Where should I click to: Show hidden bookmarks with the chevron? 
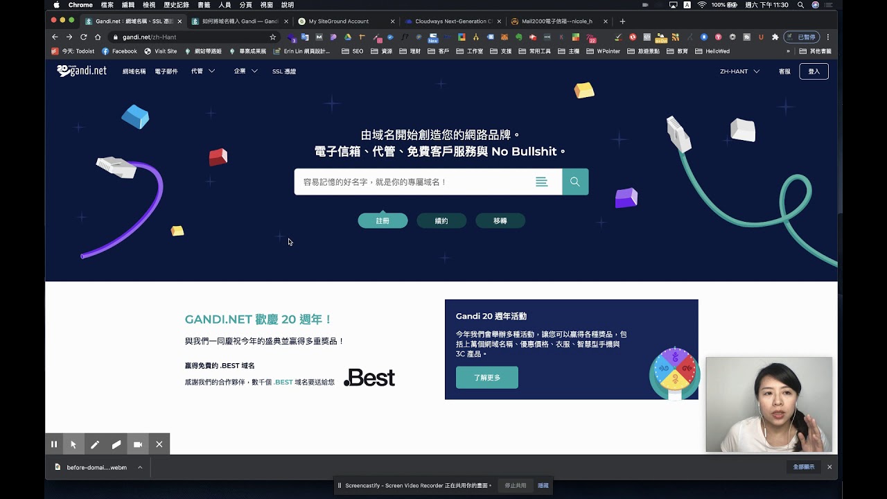[788, 51]
